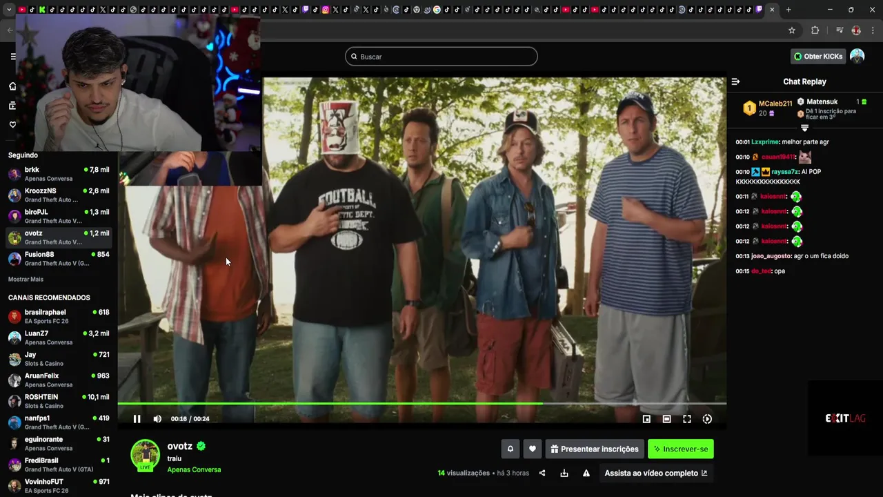883x497 pixels.
Task: Open ROSHTEIN recommended channel
Action: 59,401
